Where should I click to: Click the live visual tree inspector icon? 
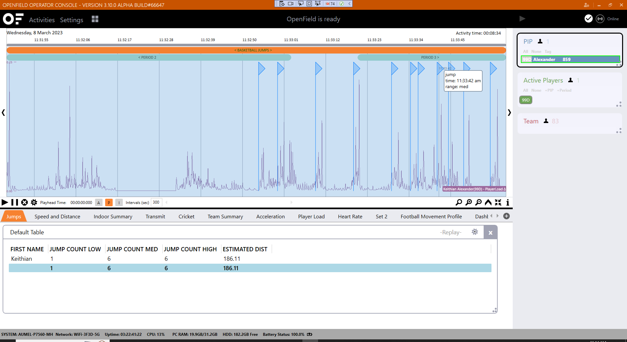click(x=282, y=4)
